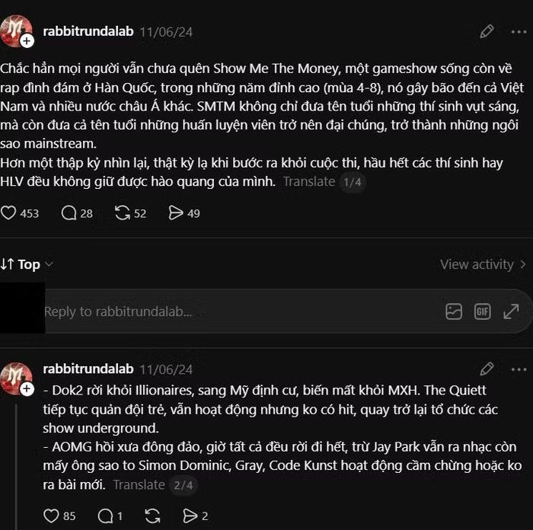This screenshot has width=533, height=530.
Task: Open three-dot menu on second post
Action: click(x=519, y=369)
